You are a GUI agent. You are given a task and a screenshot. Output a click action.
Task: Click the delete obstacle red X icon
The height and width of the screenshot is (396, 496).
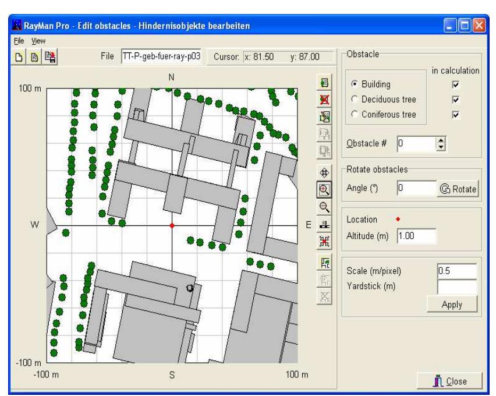coord(324,100)
